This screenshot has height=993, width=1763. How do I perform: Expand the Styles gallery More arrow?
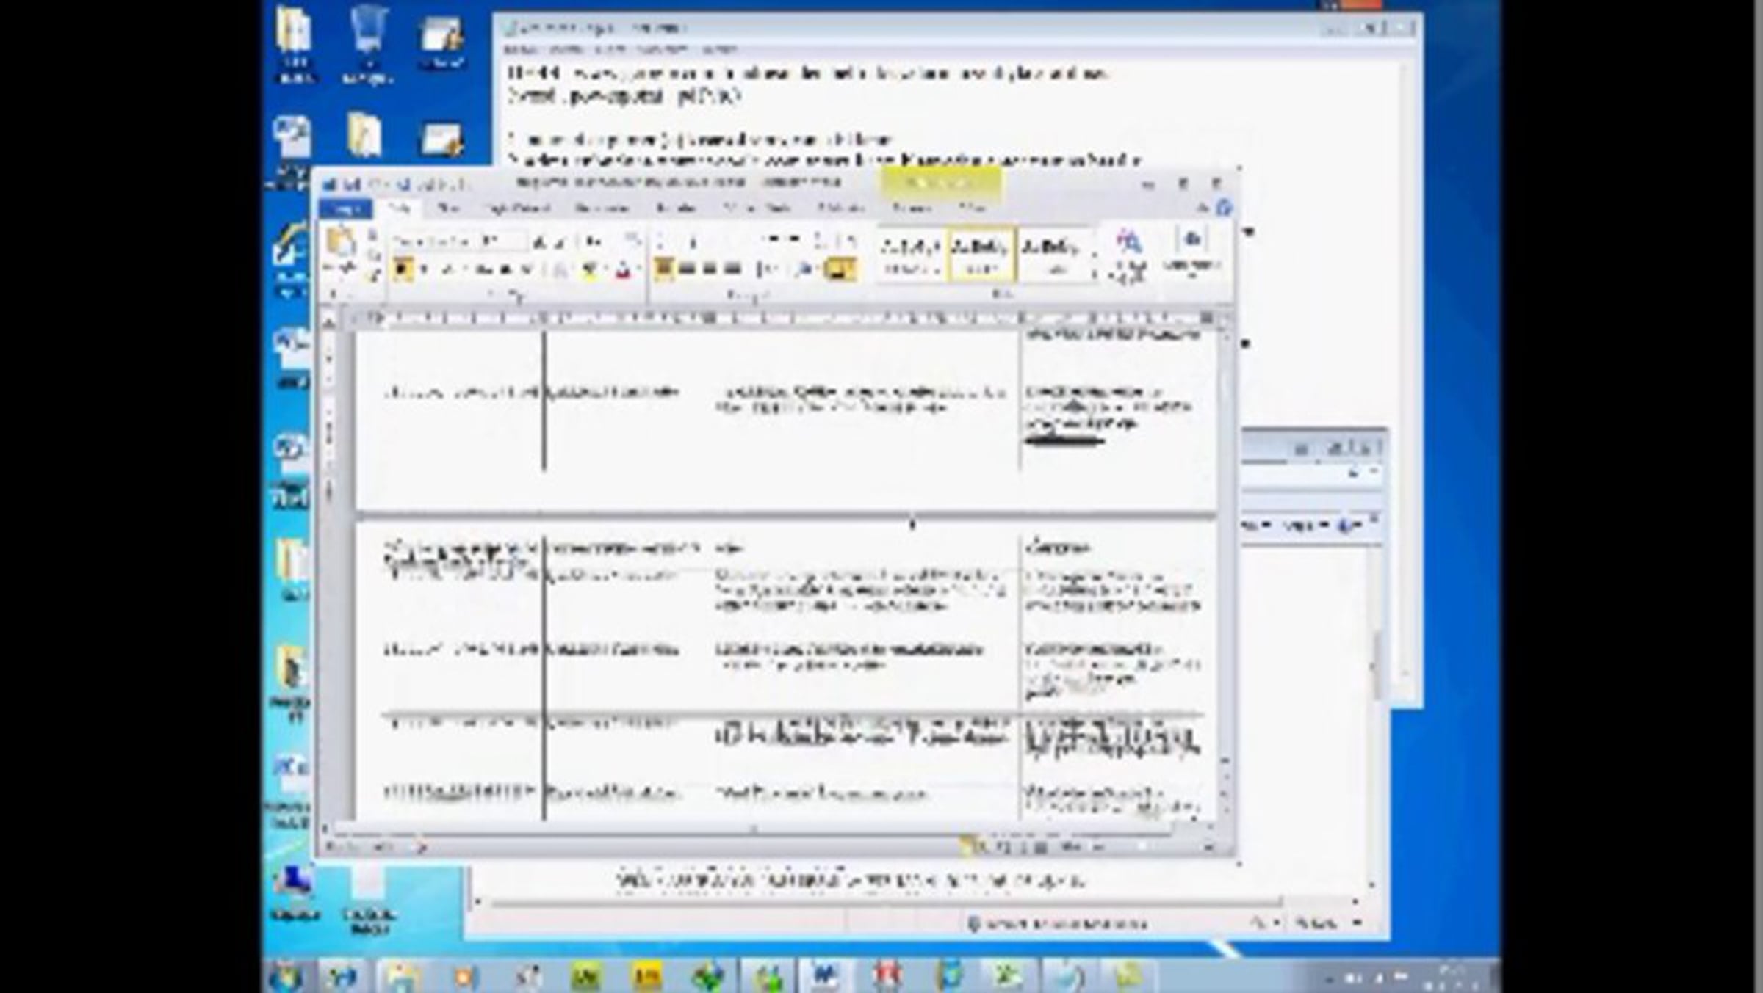coord(1095,274)
